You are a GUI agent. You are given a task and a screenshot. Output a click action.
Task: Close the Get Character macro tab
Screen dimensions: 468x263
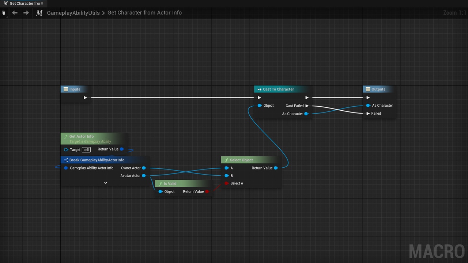pos(42,3)
